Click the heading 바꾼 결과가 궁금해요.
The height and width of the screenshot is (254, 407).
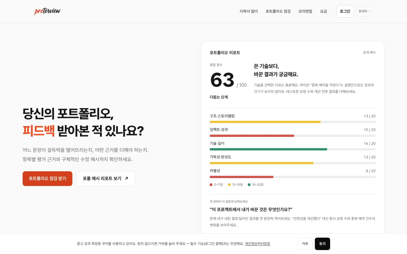pos(276,74)
